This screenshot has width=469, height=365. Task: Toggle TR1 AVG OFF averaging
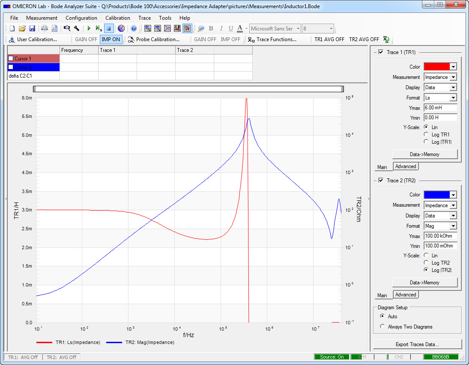[329, 39]
